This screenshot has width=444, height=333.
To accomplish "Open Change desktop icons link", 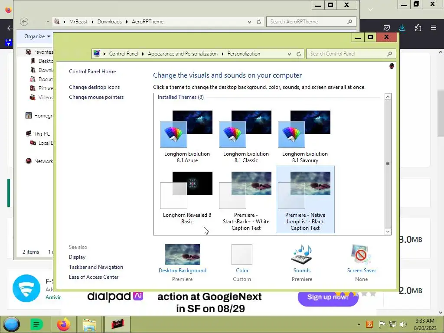I will point(94,87).
